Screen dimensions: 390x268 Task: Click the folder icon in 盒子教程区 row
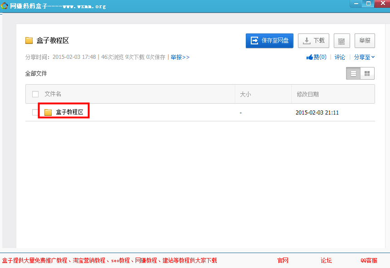pyautogui.click(x=48, y=112)
